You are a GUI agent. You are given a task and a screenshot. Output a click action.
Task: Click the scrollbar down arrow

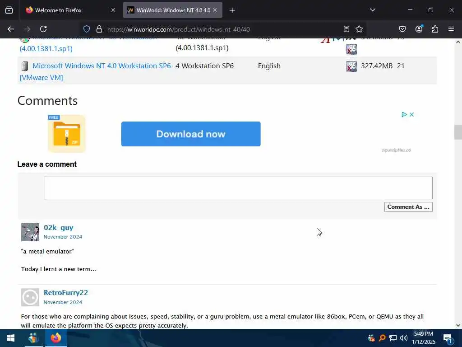458,325
